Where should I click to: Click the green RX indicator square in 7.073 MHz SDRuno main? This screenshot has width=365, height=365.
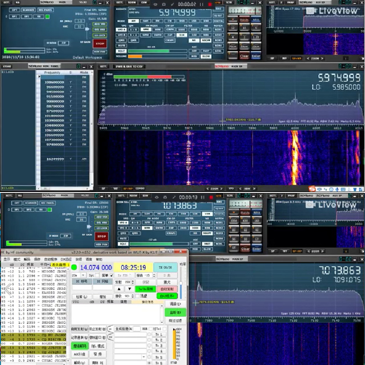pyautogui.click(x=50, y=210)
